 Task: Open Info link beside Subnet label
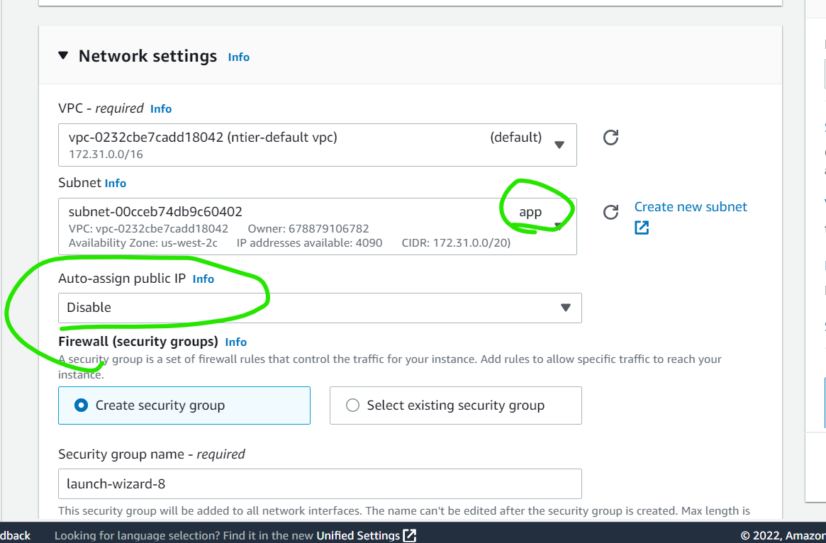116,183
